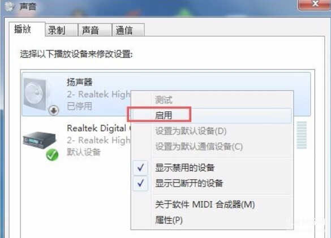This screenshot has width=331, height=238.
Task: Click the volume level meter bars
Action: [x=302, y=135]
